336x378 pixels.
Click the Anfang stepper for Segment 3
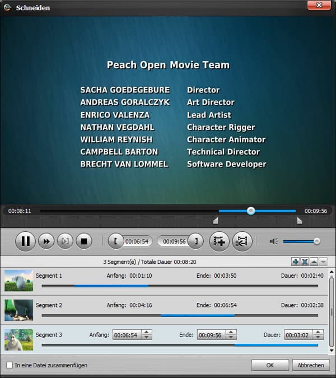146,335
